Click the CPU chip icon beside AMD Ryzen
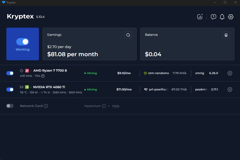 (22, 71)
